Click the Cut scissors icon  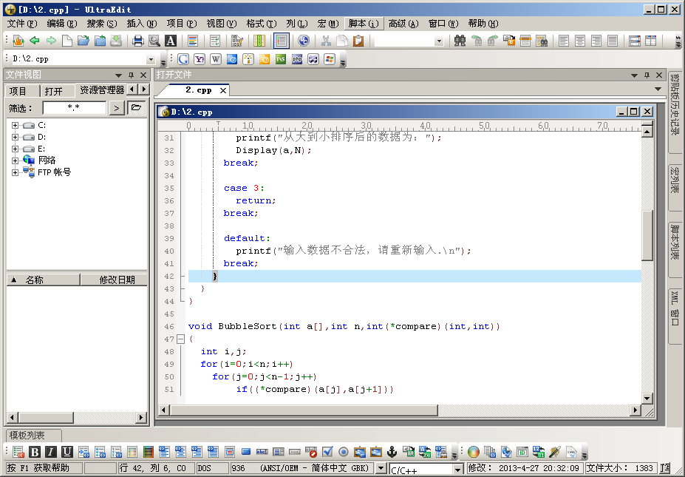tap(326, 41)
